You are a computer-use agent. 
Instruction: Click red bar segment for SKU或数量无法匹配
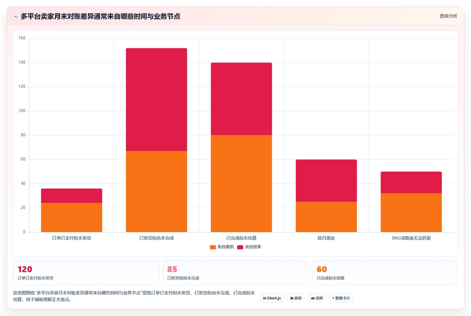coord(411,183)
